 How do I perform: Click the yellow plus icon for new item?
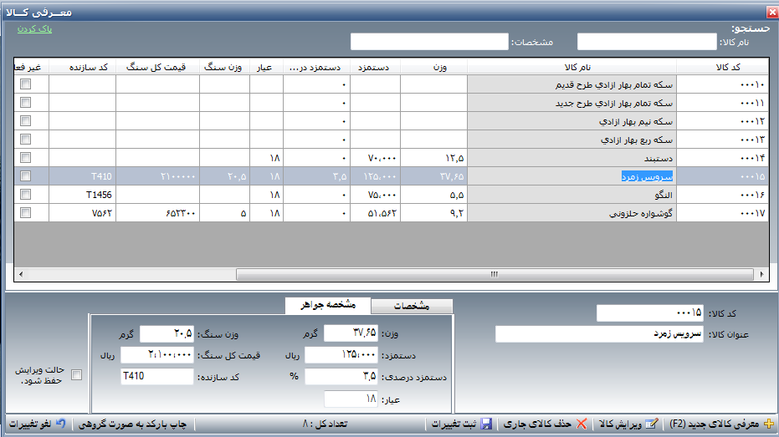770,424
